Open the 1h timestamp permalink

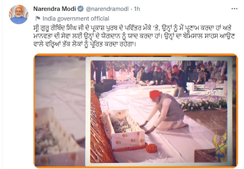[137, 9]
